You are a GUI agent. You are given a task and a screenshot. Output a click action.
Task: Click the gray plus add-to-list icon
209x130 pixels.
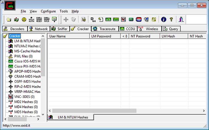[x=66, y=20]
